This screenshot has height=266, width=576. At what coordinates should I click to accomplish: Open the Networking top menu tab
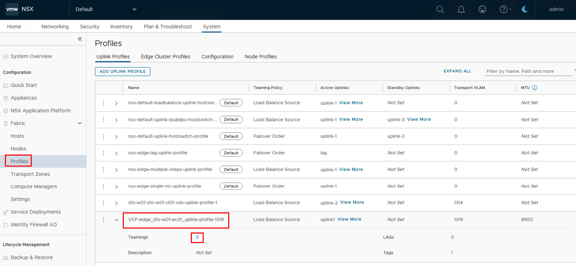pos(55,27)
